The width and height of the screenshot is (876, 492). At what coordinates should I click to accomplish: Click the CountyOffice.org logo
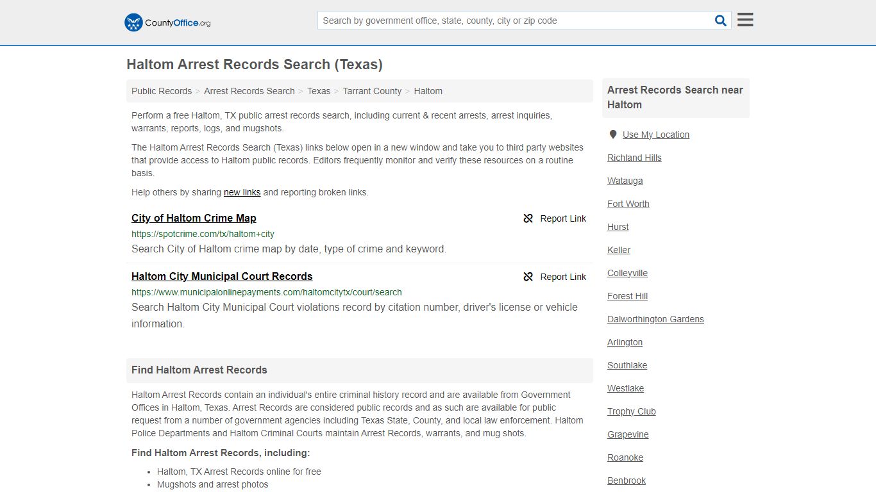(167, 22)
